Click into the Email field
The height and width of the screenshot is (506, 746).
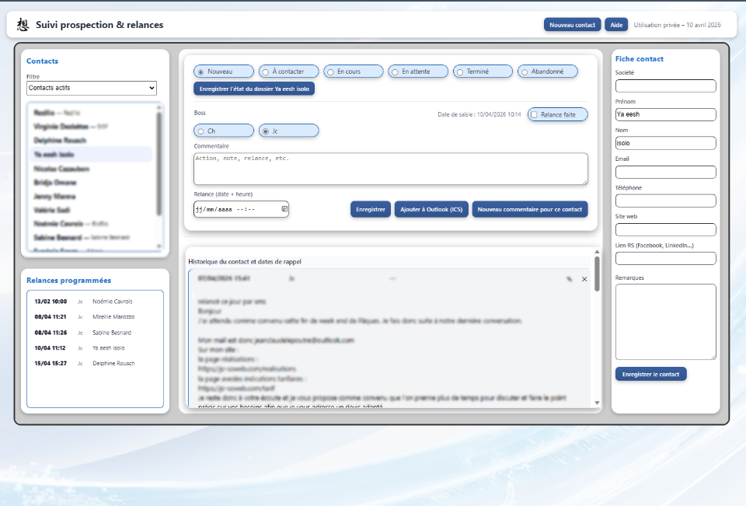click(665, 172)
